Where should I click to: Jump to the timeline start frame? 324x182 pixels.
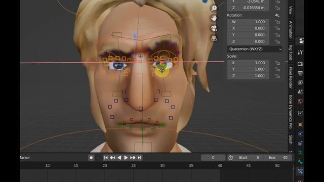[x=106, y=158]
